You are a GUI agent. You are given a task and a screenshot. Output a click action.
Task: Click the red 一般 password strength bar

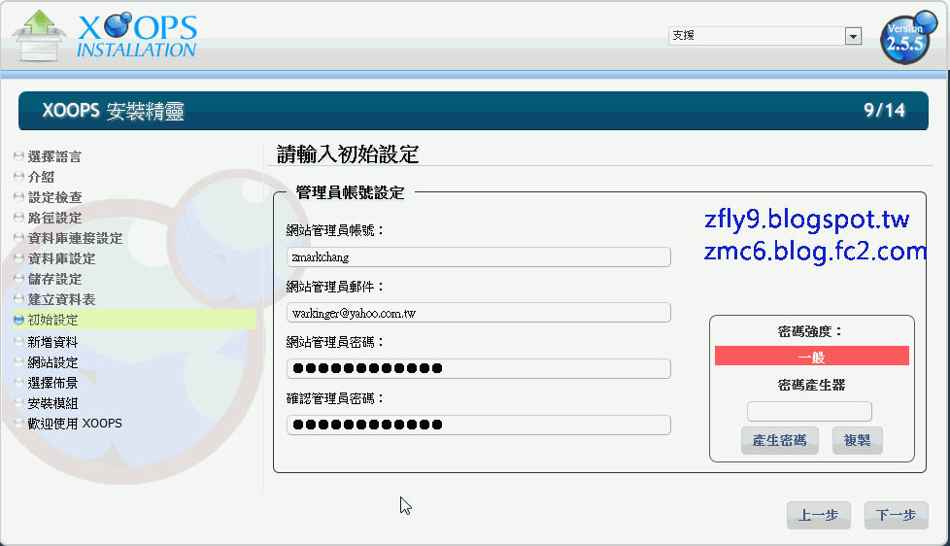812,356
